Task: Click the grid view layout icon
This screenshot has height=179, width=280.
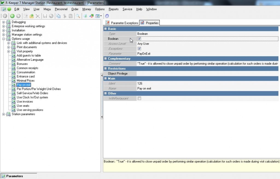Action: click(98, 16)
